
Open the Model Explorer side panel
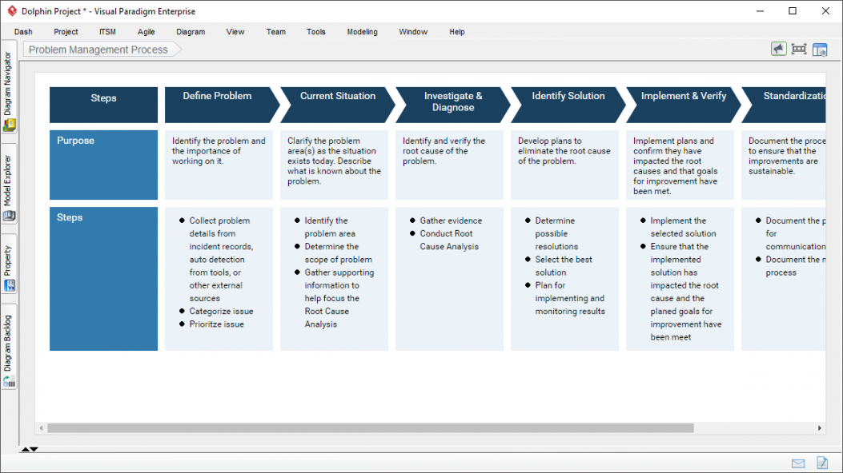point(9,185)
